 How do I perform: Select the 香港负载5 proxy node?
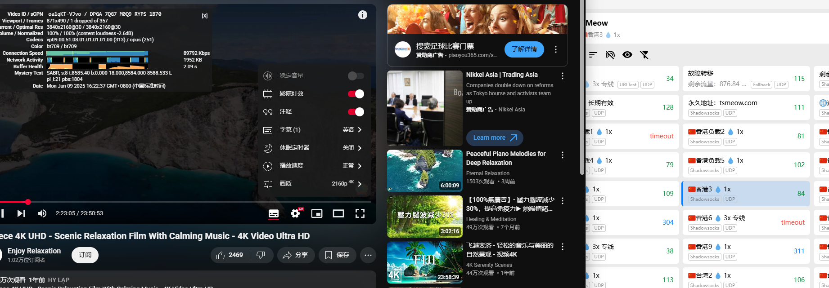coord(746,165)
